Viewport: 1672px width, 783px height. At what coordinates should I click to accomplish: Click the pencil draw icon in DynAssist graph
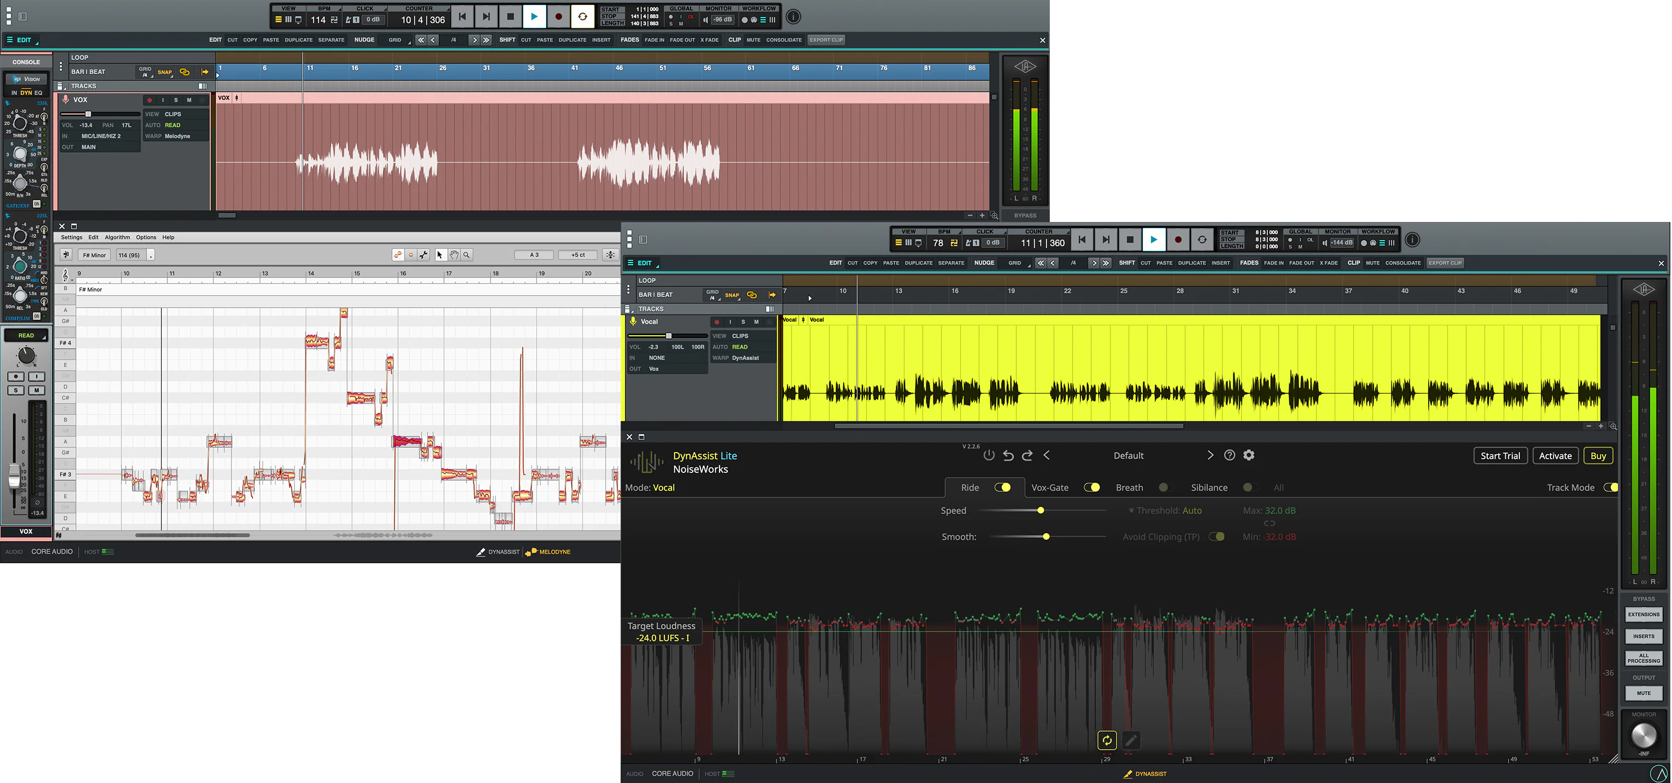click(1131, 740)
